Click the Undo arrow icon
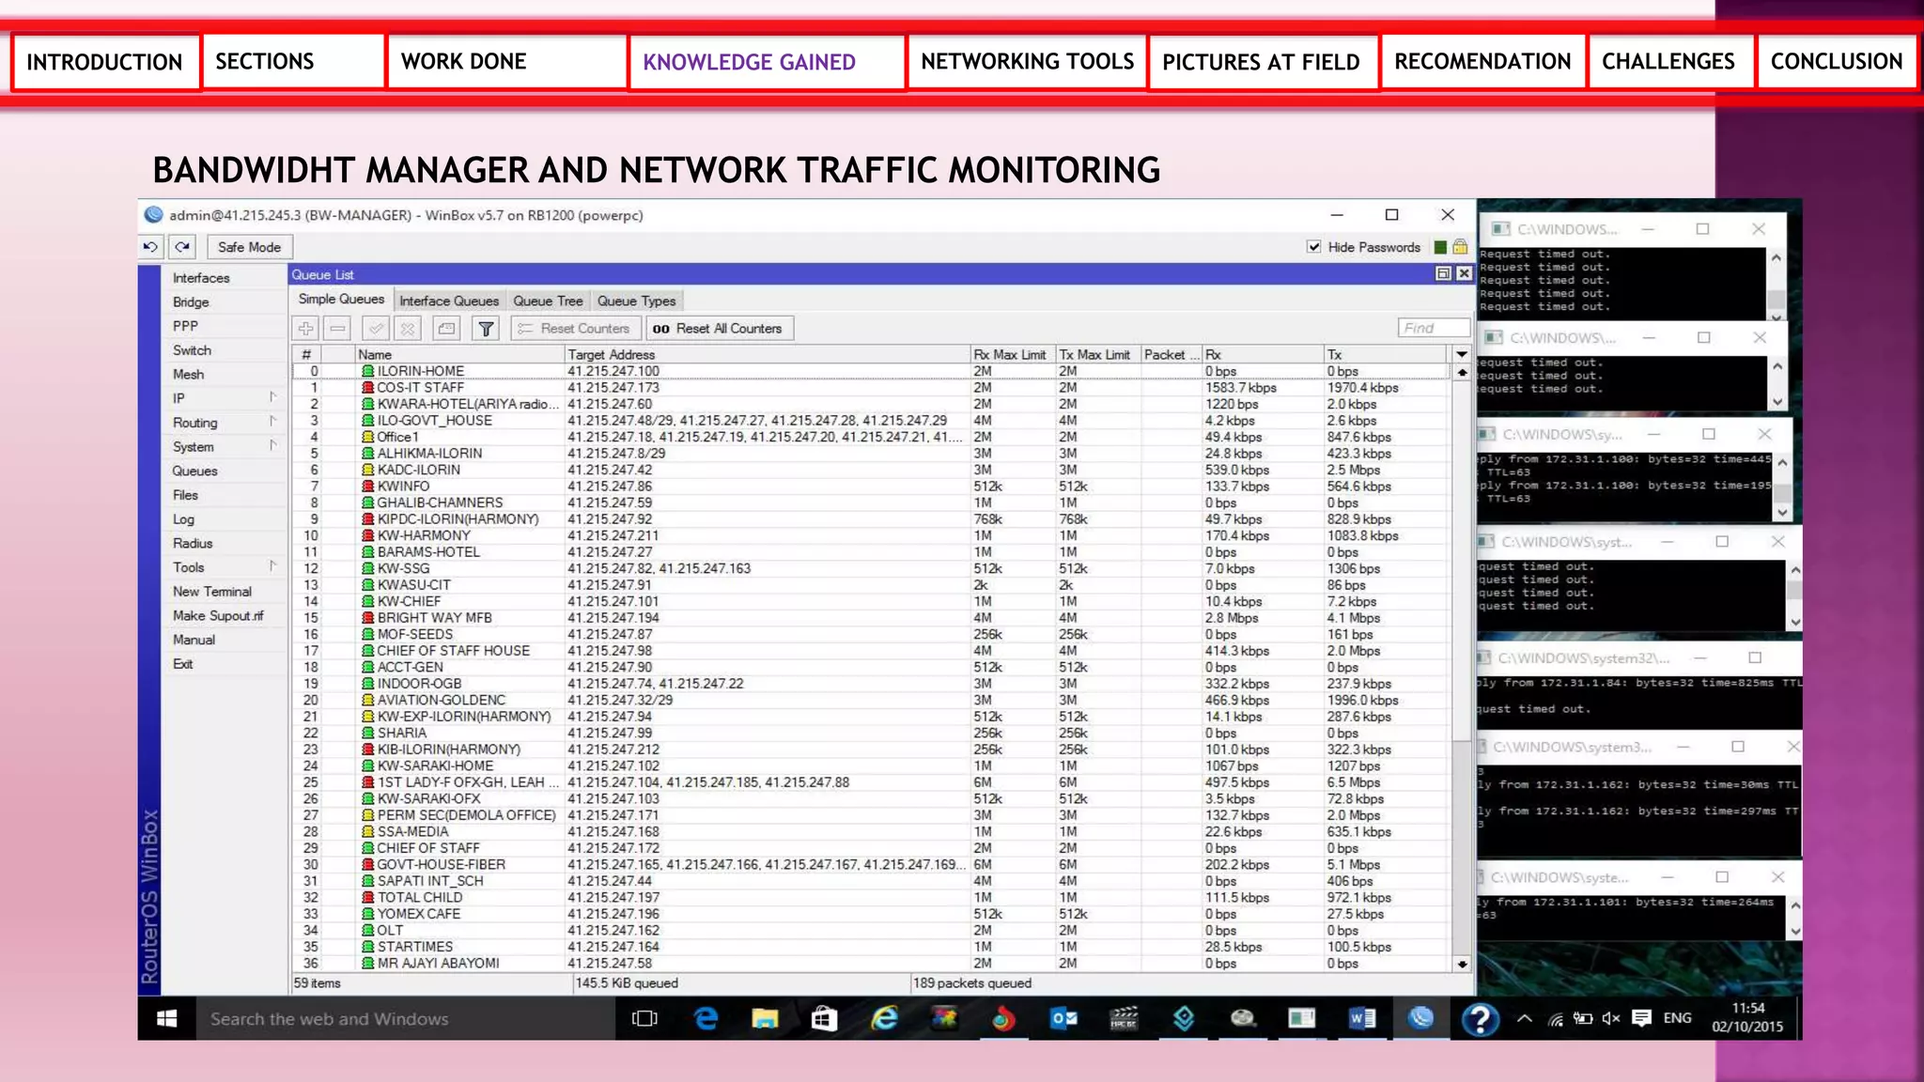This screenshot has width=1924, height=1082. (151, 247)
